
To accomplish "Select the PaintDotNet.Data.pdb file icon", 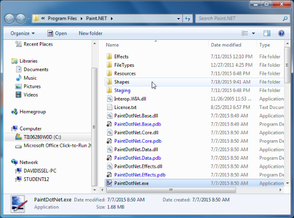I will tap(110, 158).
